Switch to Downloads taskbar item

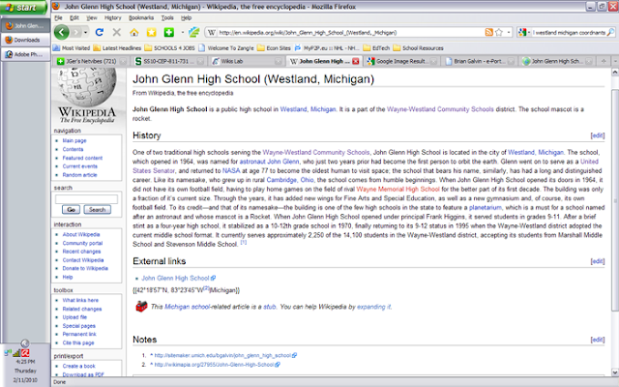[x=25, y=40]
